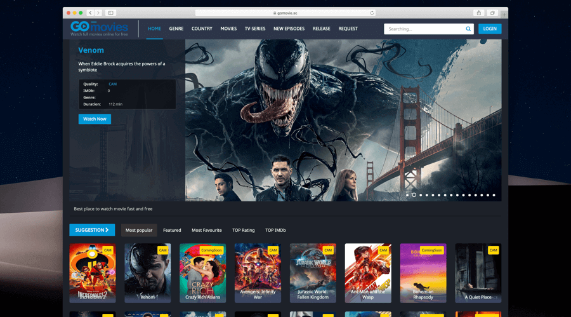Screen dimensions: 571x317
Task: Go to MOVIES section
Action: (228, 29)
